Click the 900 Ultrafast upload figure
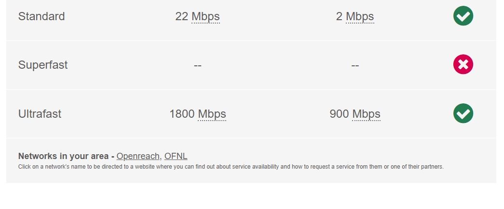The height and width of the screenshot is (209, 504). 339,114
